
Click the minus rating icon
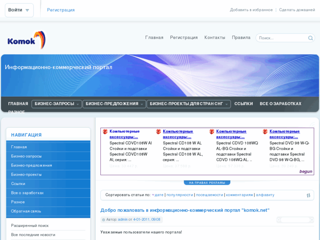tap(279, 220)
